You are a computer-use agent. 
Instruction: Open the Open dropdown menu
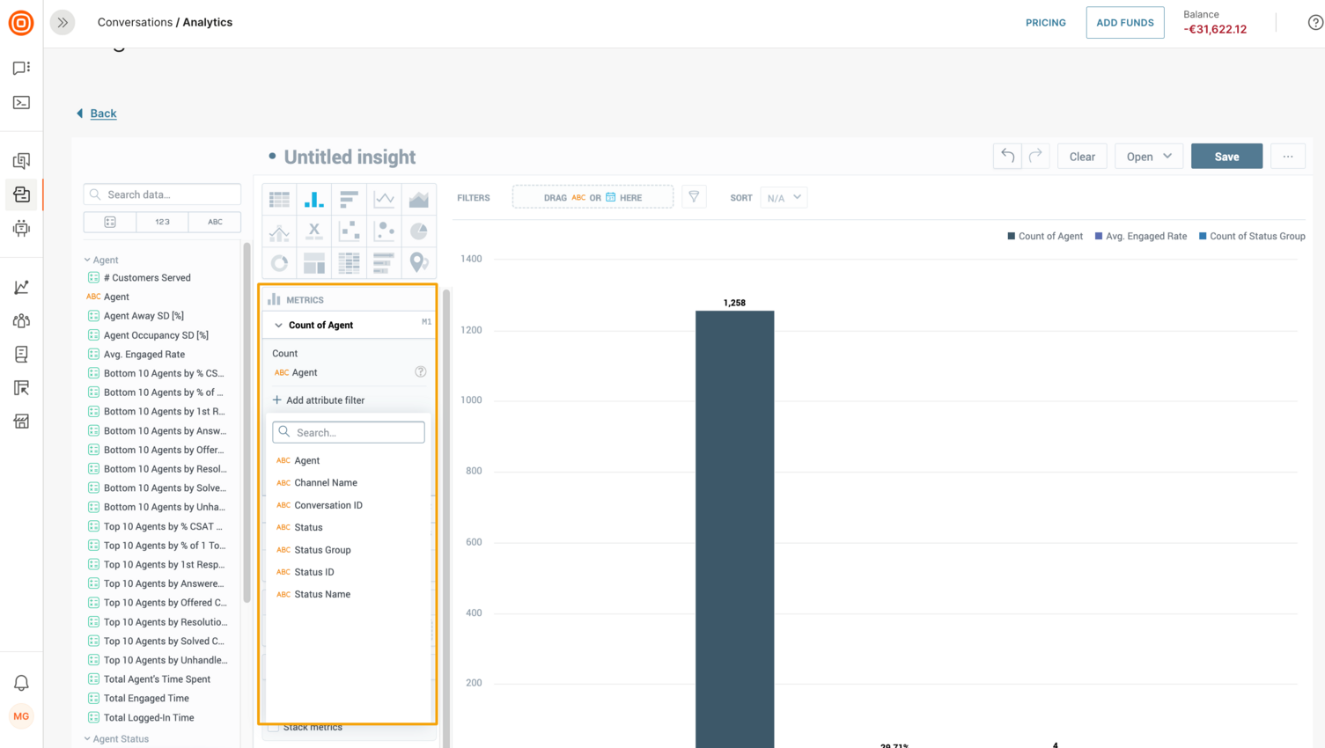point(1148,156)
